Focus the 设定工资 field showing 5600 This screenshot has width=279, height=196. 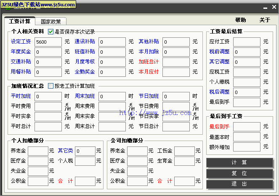point(48,42)
